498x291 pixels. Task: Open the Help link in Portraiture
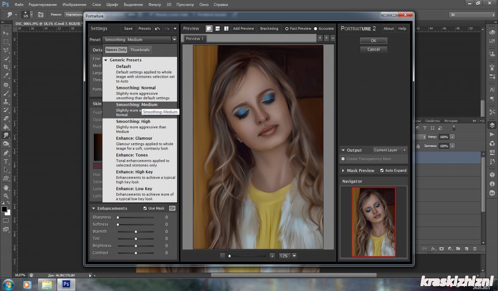click(402, 28)
